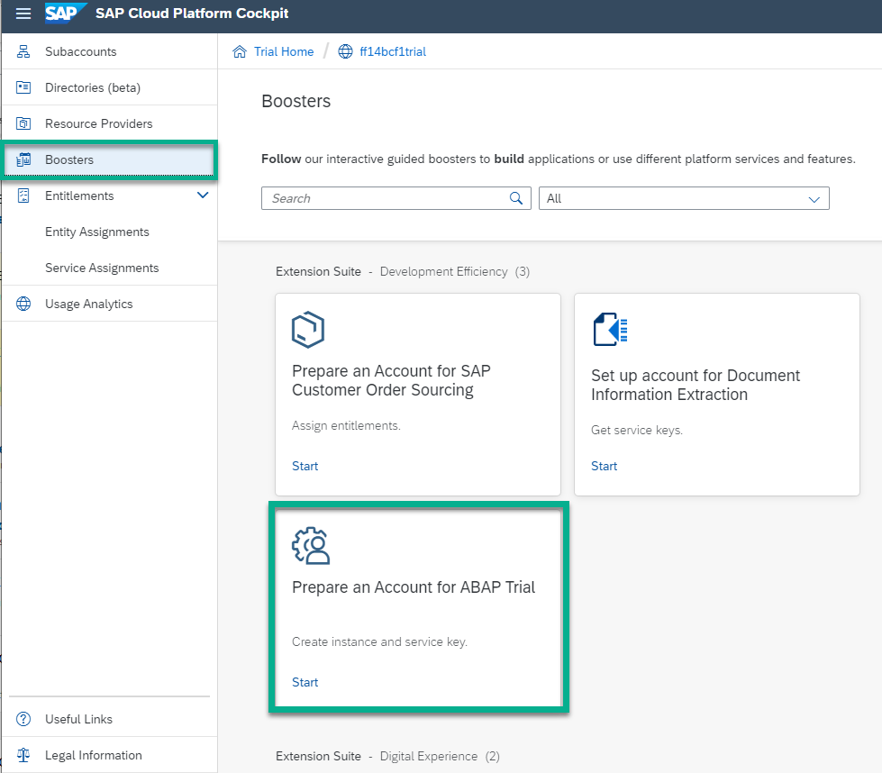Click the Useful Links question mark icon

pos(23,719)
